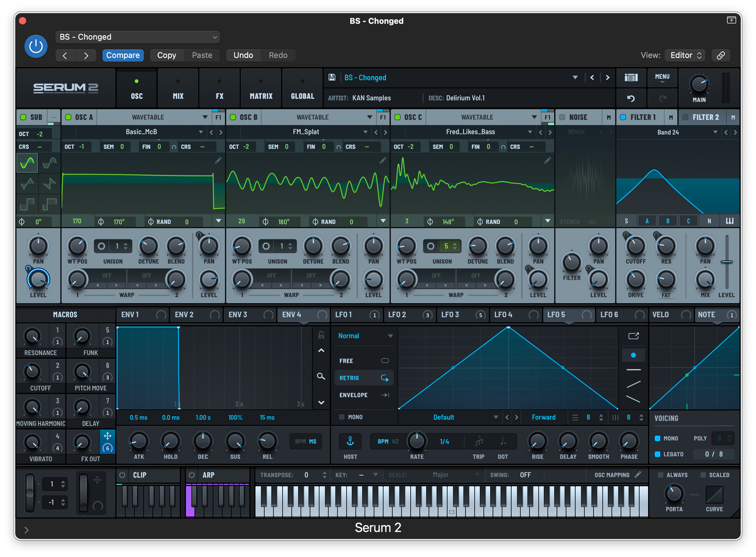The height and width of the screenshot is (557, 756).
Task: Click the Serum undo arrow icon
Action: point(631,98)
